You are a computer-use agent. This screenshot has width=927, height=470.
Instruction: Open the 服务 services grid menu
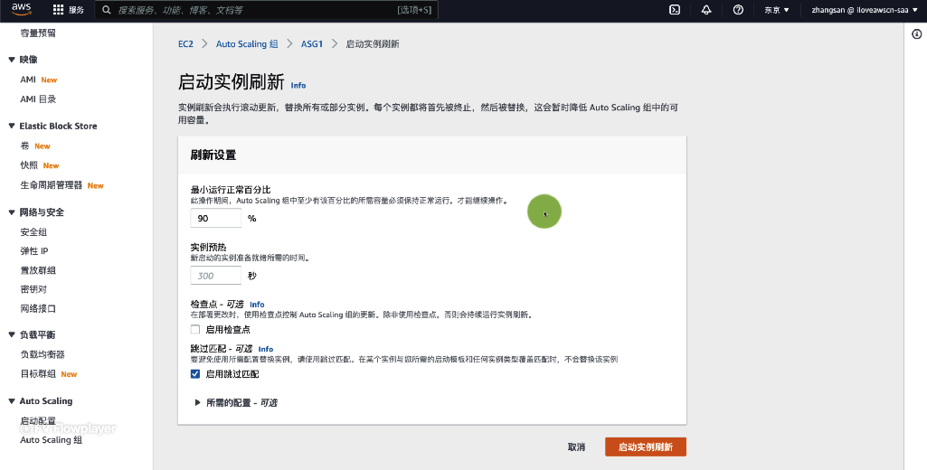tap(69, 10)
